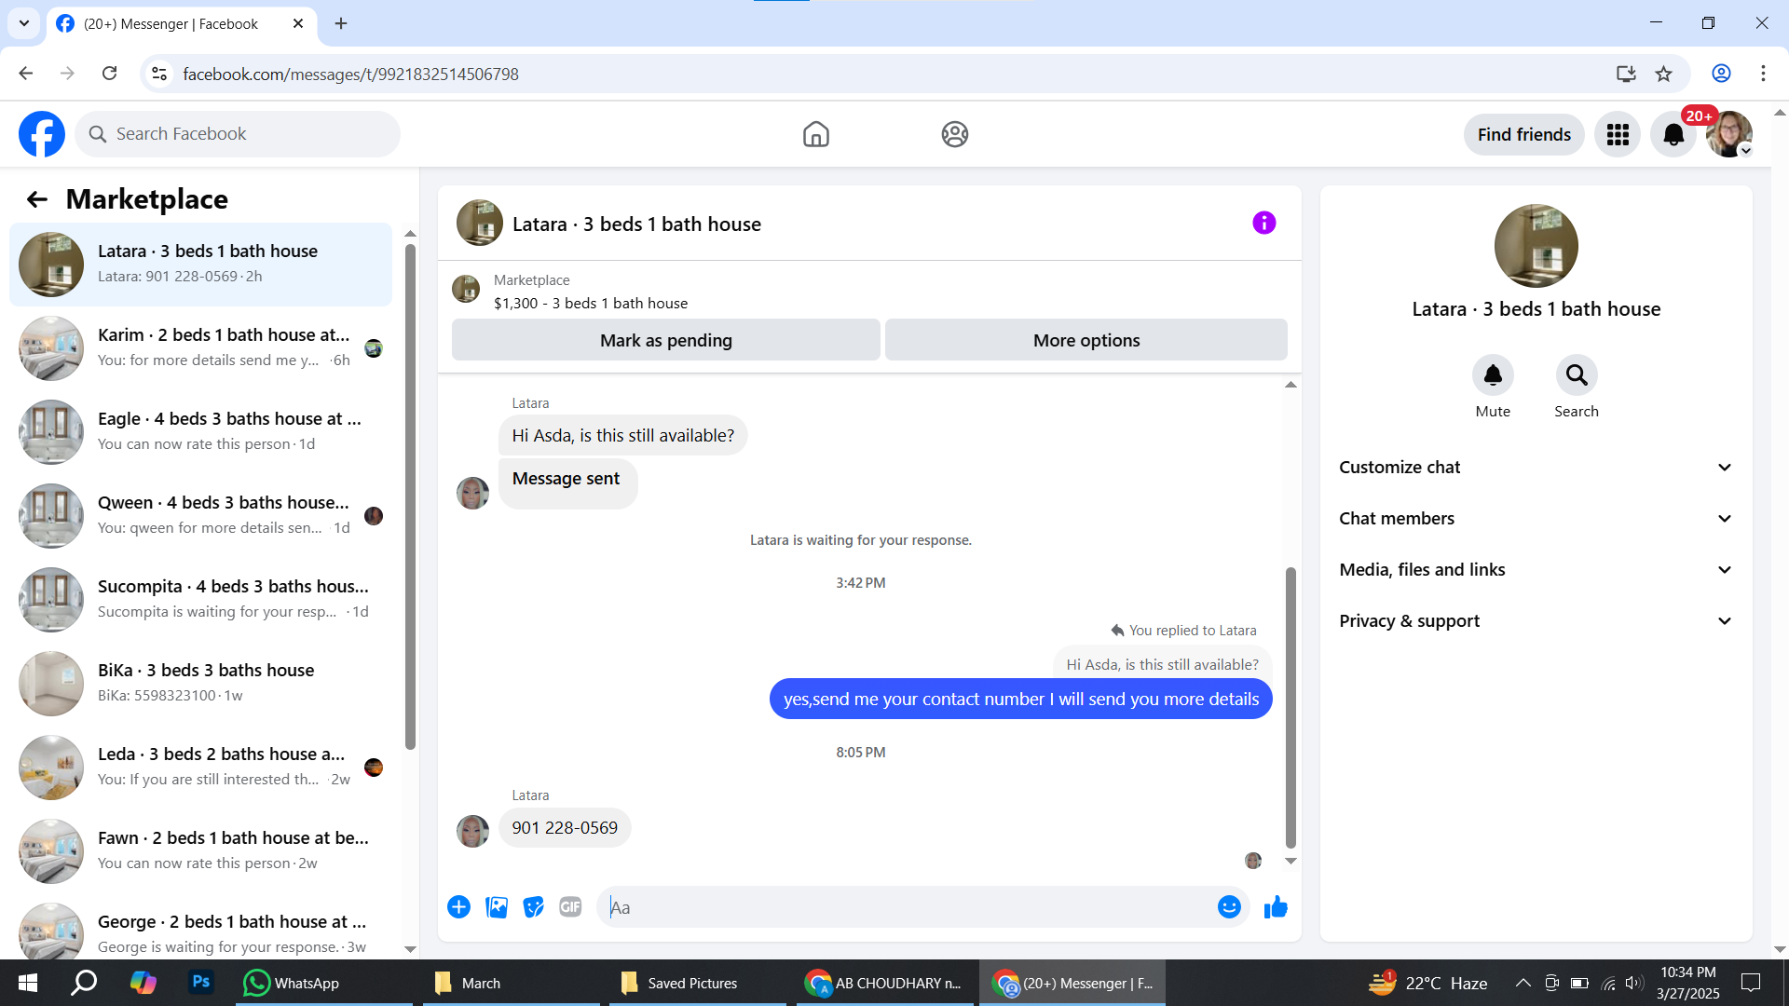Bookmark this page with the star icon

tap(1664, 74)
